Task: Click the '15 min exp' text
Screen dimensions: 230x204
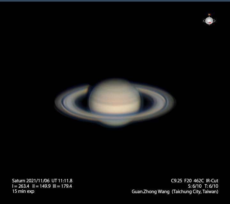Action: (23, 191)
